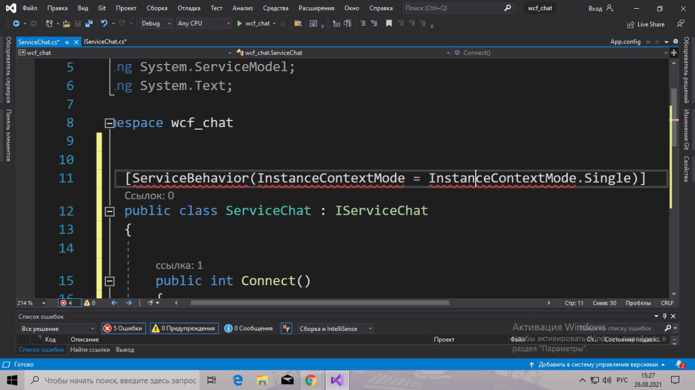Open Обозреватель решений side panel tab
Viewport: 695px width, 390px height.
tap(686, 69)
